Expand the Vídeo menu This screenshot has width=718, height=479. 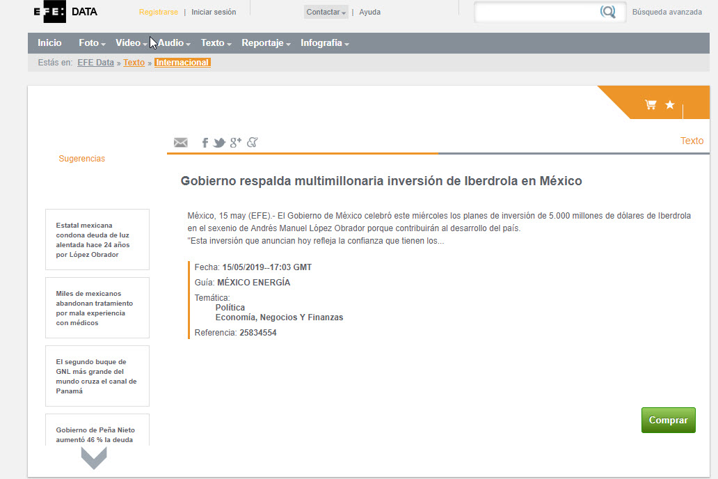pos(131,43)
